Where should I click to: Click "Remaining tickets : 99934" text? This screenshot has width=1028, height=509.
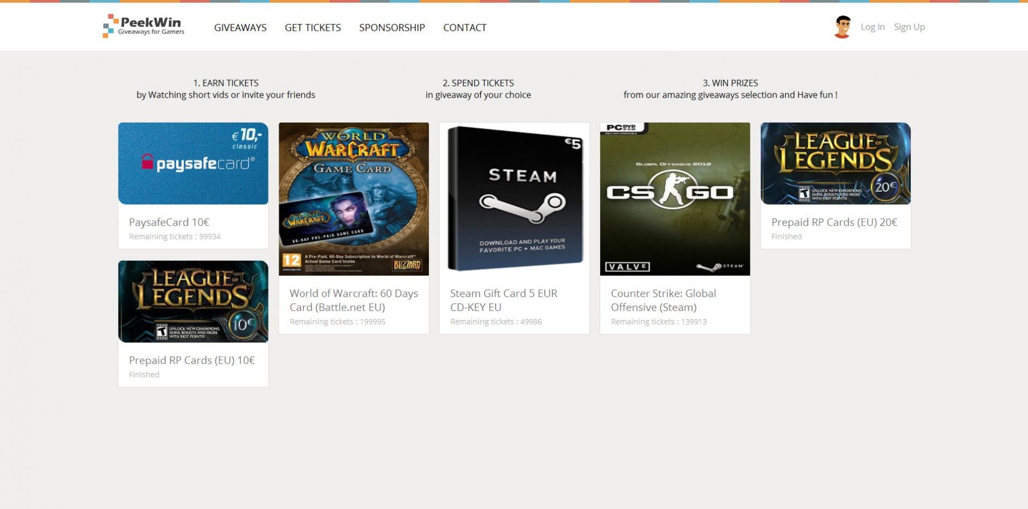[174, 236]
